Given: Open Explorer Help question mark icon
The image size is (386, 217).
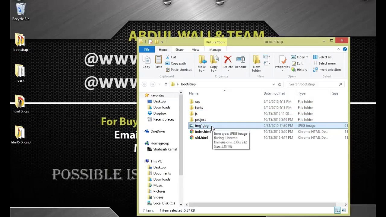Looking at the screenshot, I should pyautogui.click(x=345, y=49).
